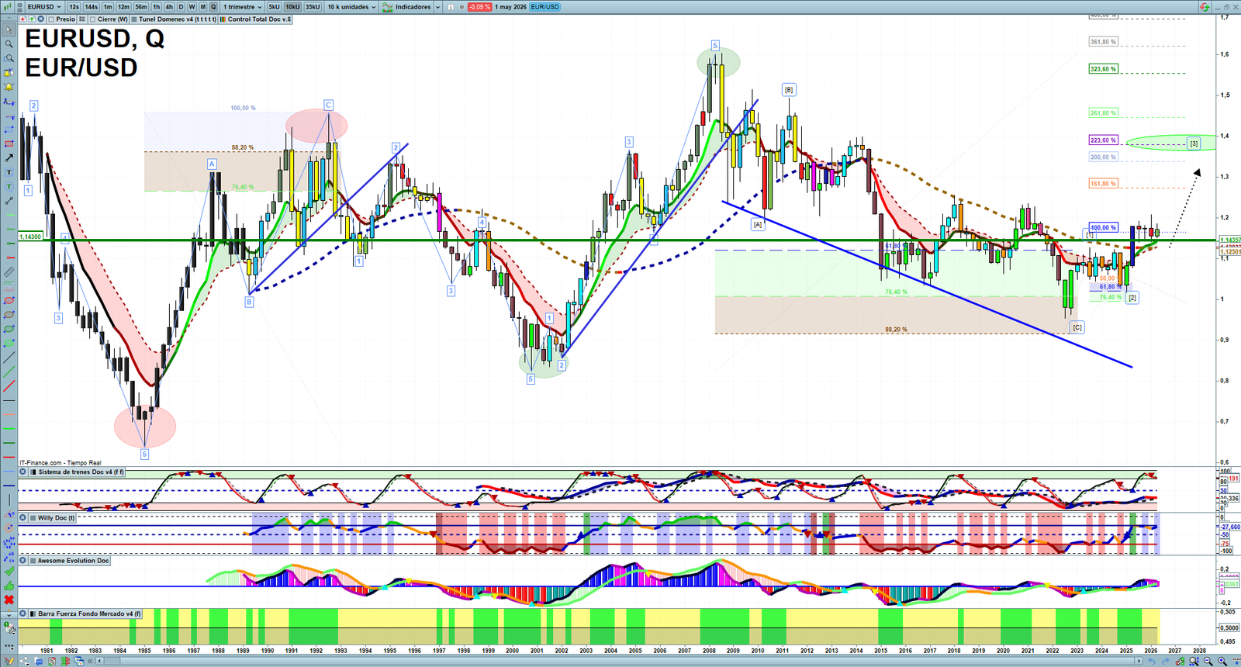Click the 1m timeframe tab
This screenshot has width=1241, height=667.
(108, 6)
